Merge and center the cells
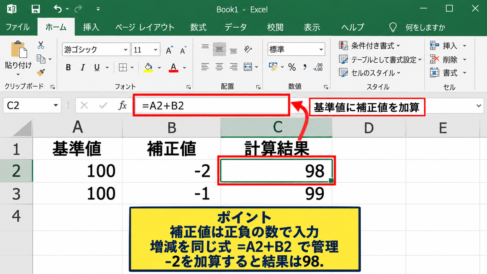This screenshot has height=274, width=487. (248, 67)
